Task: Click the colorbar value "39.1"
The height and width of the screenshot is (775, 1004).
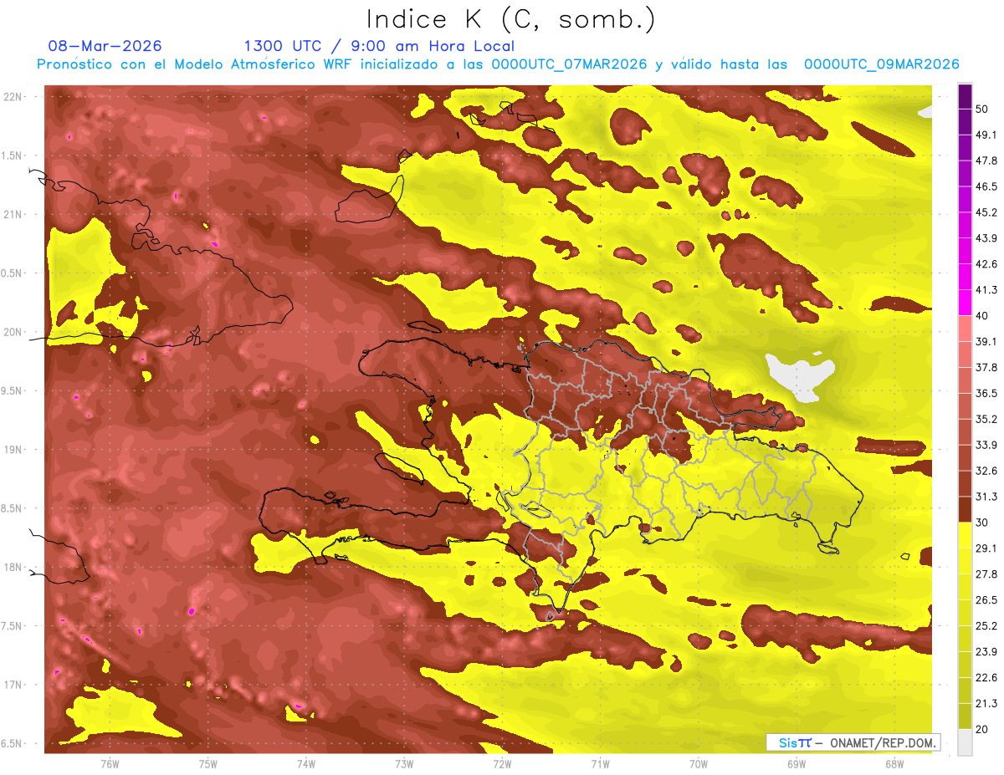Action: point(986,341)
